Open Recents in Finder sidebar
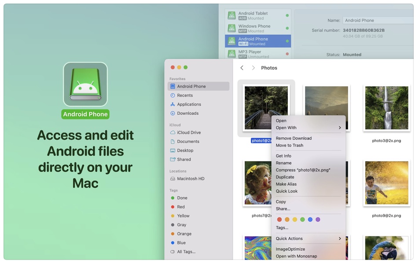Image resolution: width=419 pixels, height=264 pixels. (x=198, y=95)
